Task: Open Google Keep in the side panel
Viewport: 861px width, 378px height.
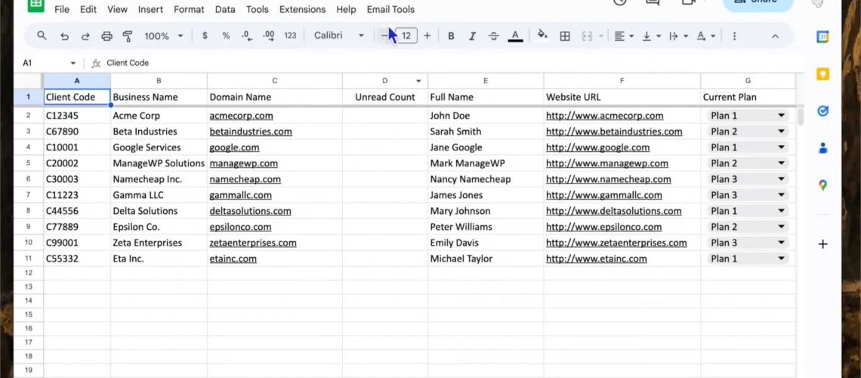Action: [822, 73]
